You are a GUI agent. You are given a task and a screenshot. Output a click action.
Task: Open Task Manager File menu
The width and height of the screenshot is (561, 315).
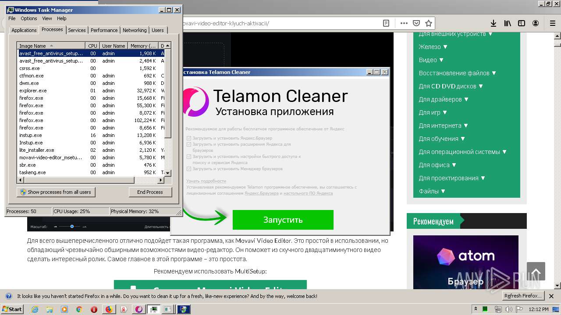coord(12,18)
